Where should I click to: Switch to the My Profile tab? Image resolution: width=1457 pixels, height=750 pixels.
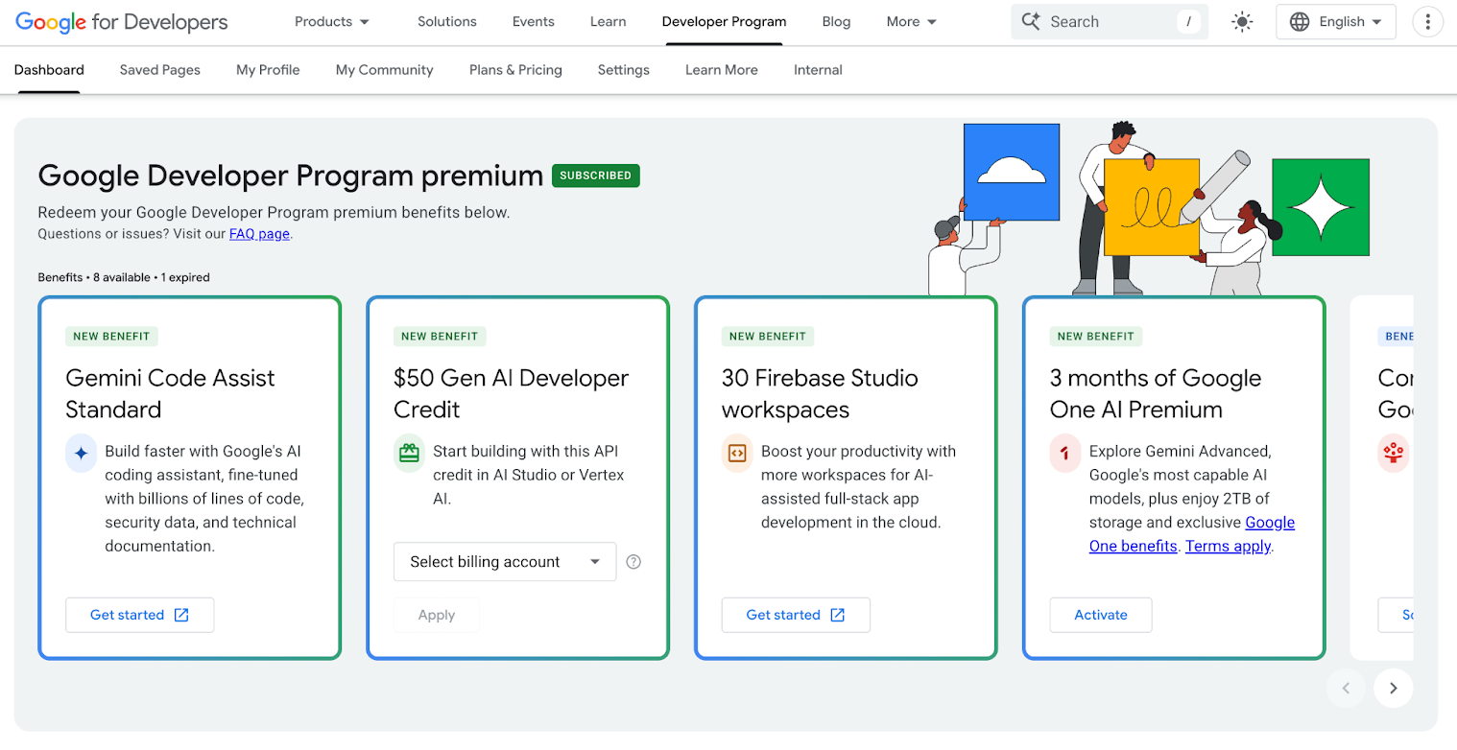pyautogui.click(x=268, y=70)
